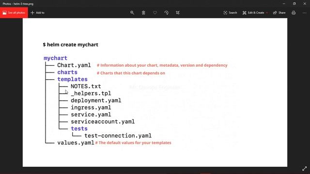310x174 pixels.
Task: Click the 'NOTES.txt' text
Action: click(x=86, y=86)
